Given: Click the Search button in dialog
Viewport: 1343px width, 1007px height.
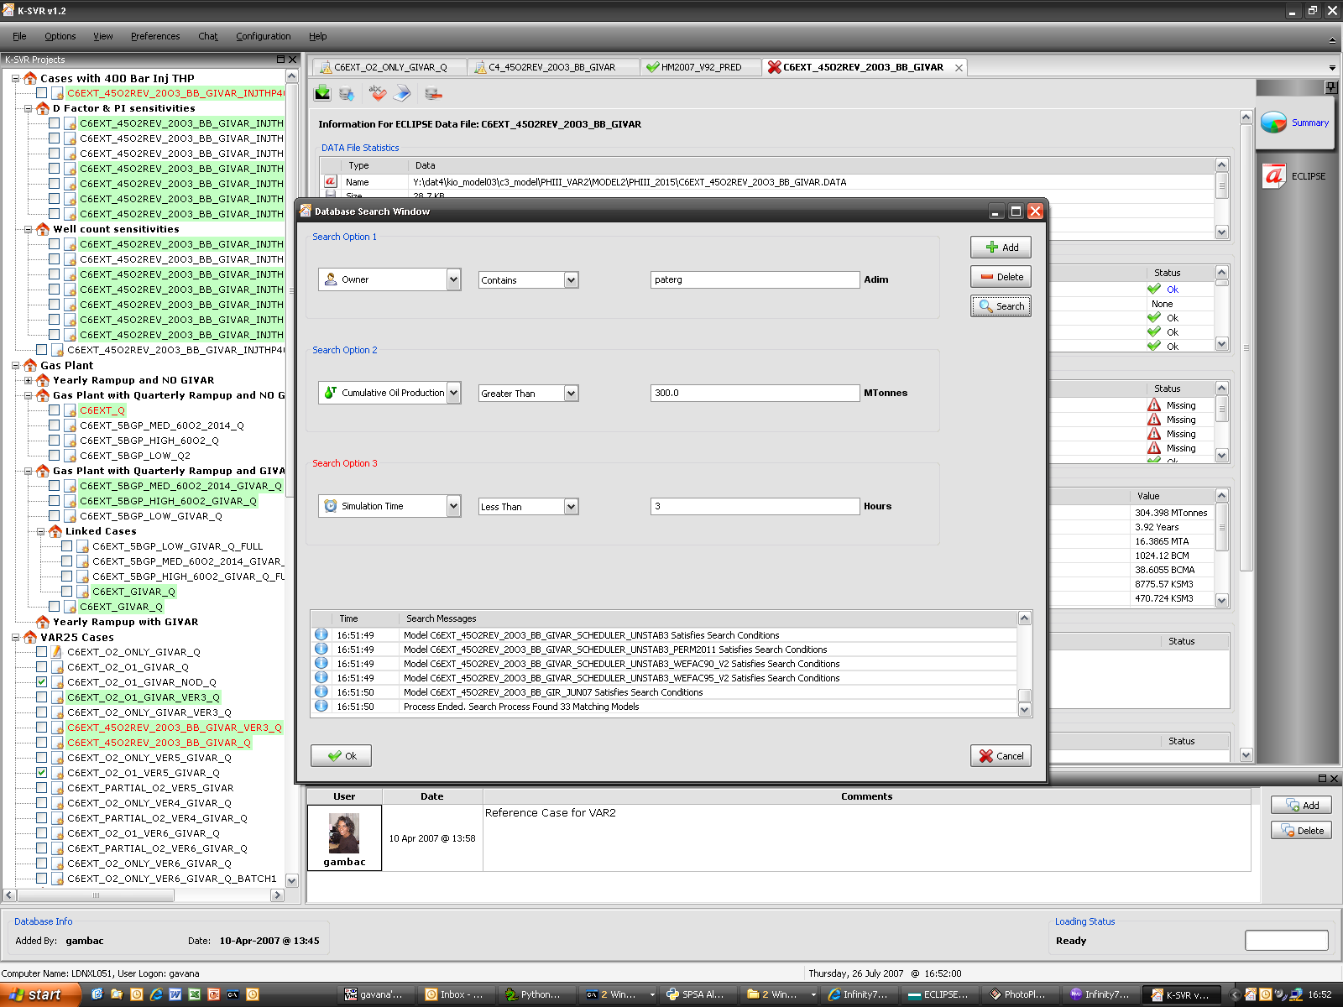Looking at the screenshot, I should click(x=1001, y=306).
